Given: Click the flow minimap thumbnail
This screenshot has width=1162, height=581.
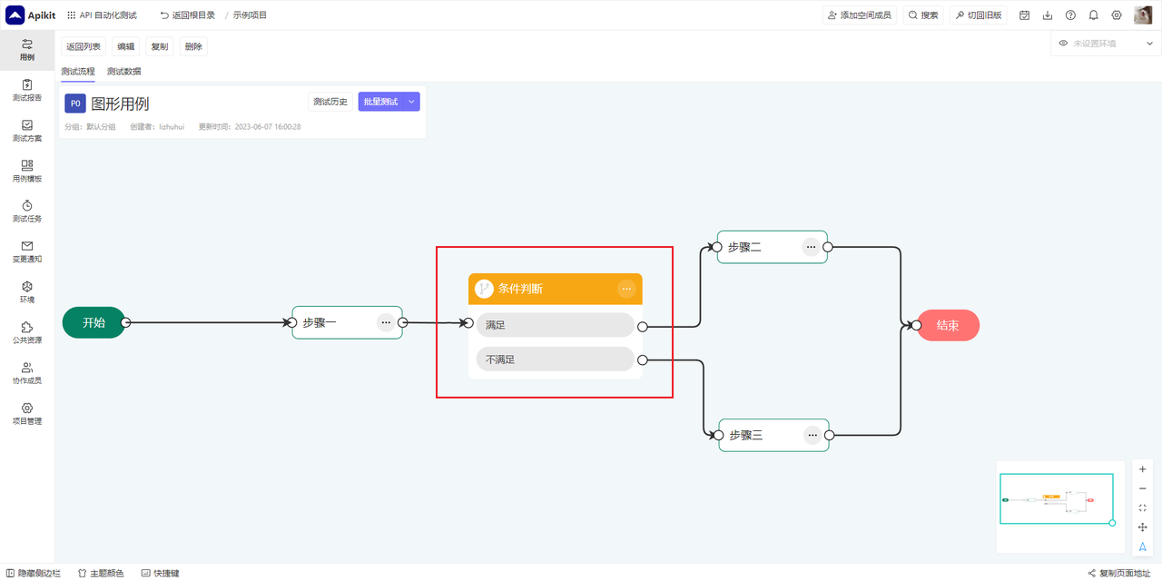Looking at the screenshot, I should 1056,498.
